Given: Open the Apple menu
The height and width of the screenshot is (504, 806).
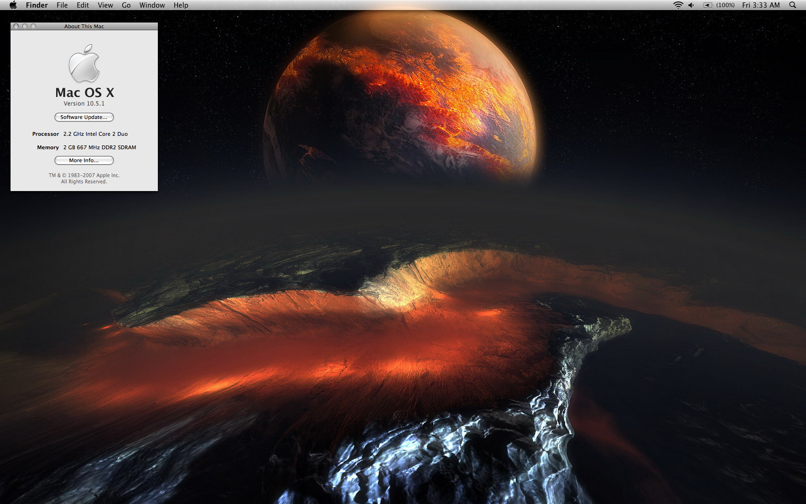Looking at the screenshot, I should (x=13, y=5).
